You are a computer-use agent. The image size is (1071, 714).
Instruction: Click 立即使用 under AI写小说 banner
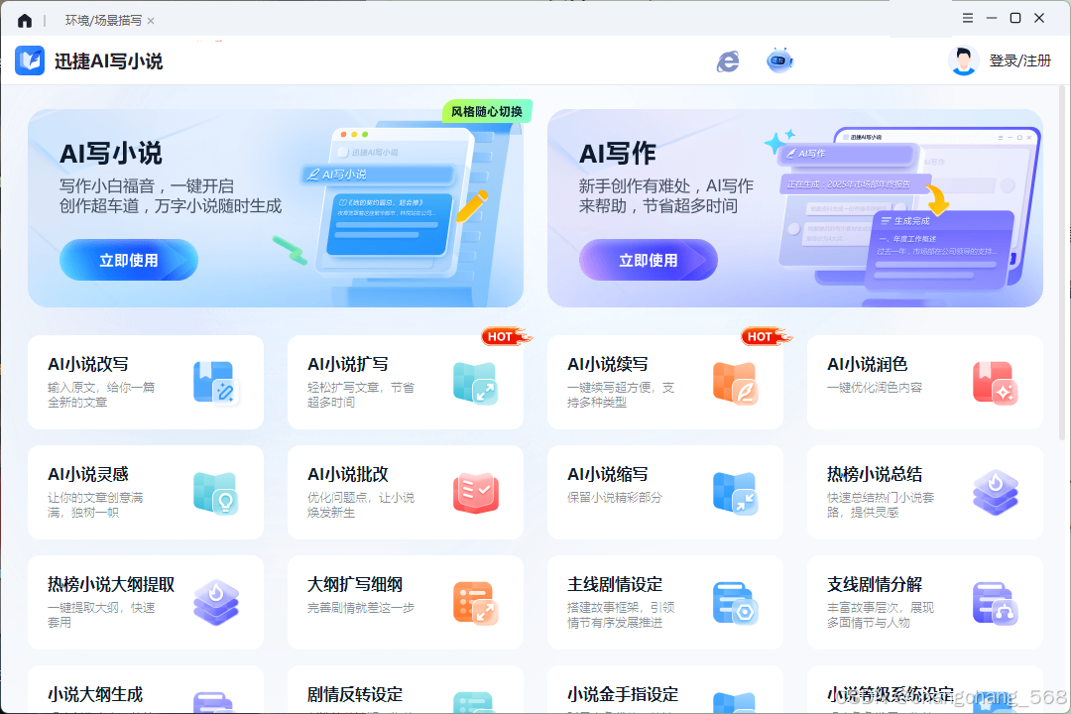128,260
